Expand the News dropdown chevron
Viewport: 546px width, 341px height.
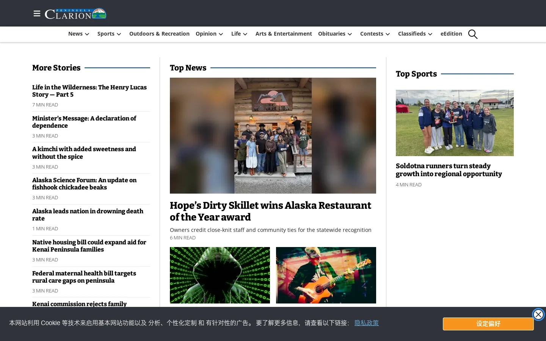tap(87, 34)
